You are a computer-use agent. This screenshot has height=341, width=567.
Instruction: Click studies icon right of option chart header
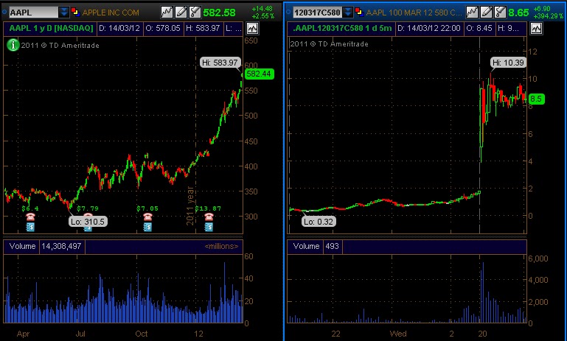[536, 28]
